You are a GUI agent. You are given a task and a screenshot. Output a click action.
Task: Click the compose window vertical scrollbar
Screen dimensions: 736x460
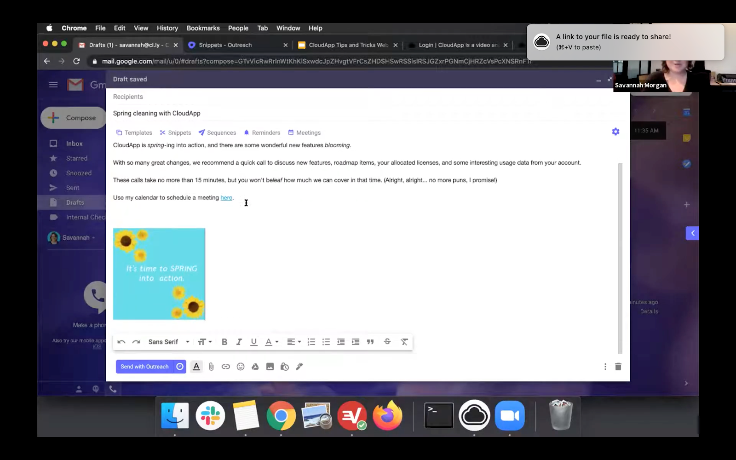coord(620,259)
